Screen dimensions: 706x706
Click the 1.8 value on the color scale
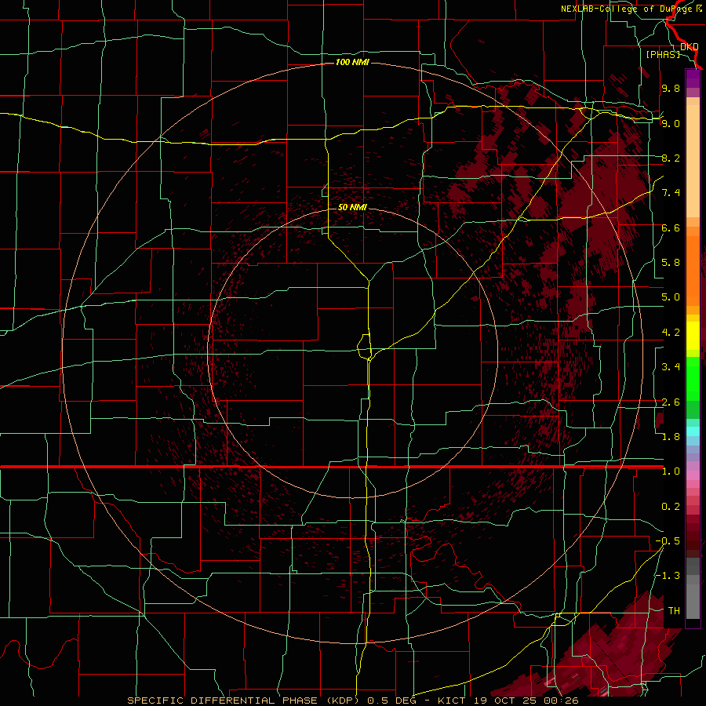click(x=671, y=437)
